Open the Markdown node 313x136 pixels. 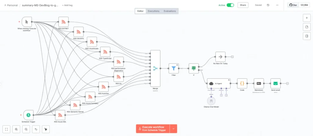pyautogui.click(x=259, y=83)
